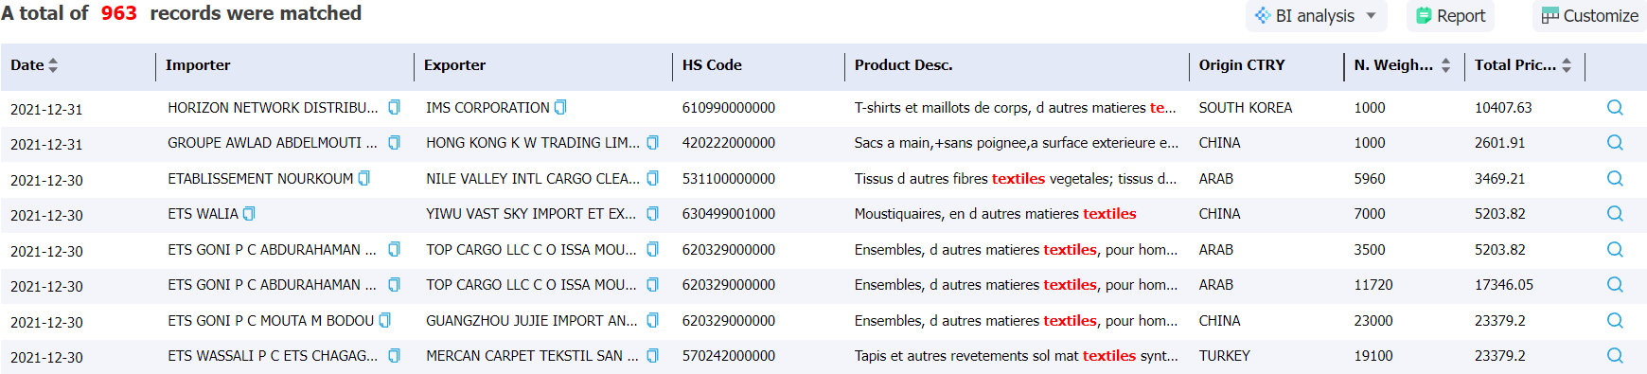Open importer ETABLISSEMENT NOURKOUM link

click(260, 179)
